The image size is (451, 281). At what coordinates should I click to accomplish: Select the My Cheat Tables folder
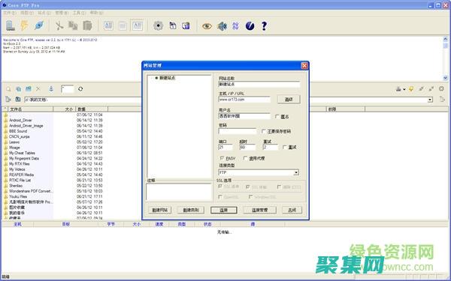pyautogui.click(x=22, y=153)
